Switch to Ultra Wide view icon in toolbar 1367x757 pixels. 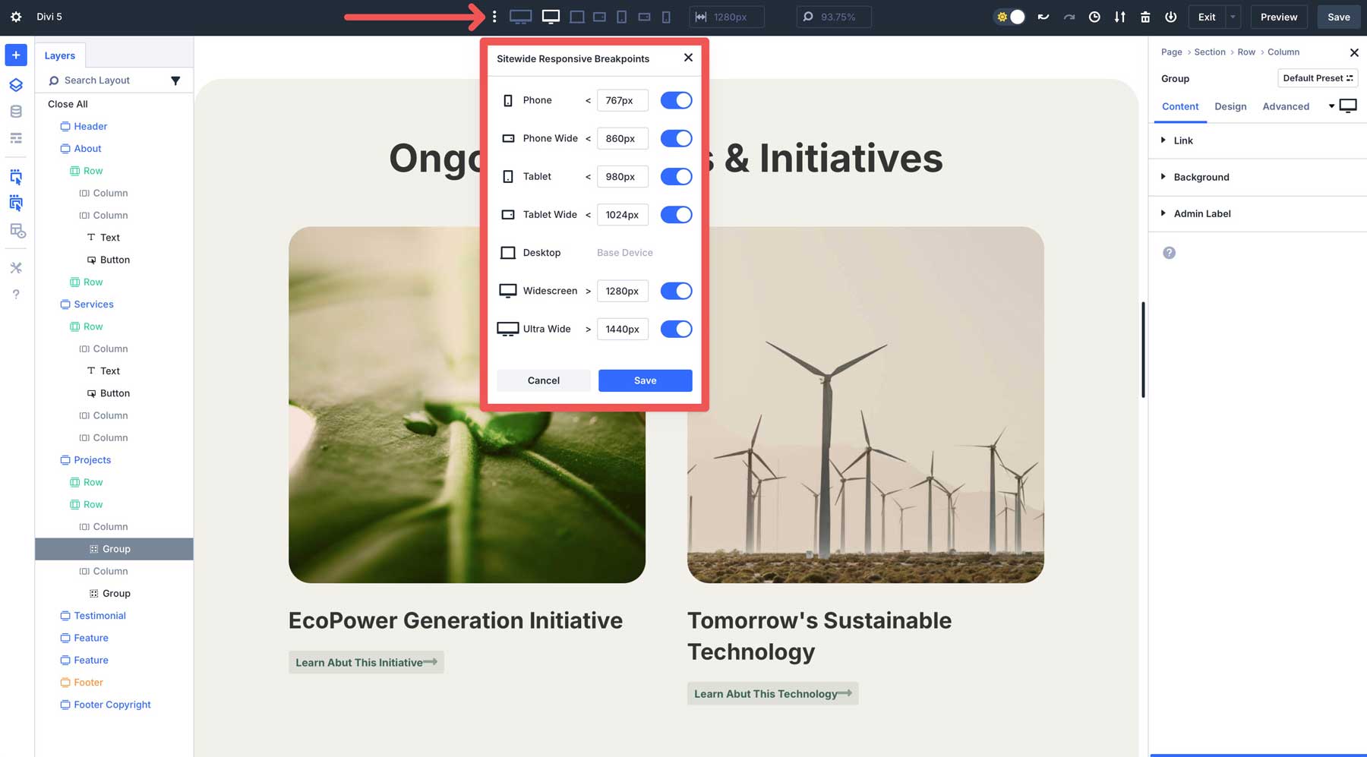pos(520,17)
